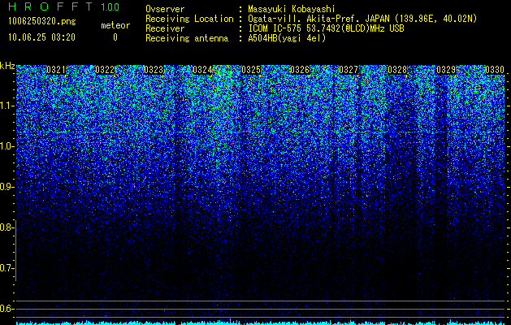
Task: Click the 0329 time marker
Action: coord(446,70)
